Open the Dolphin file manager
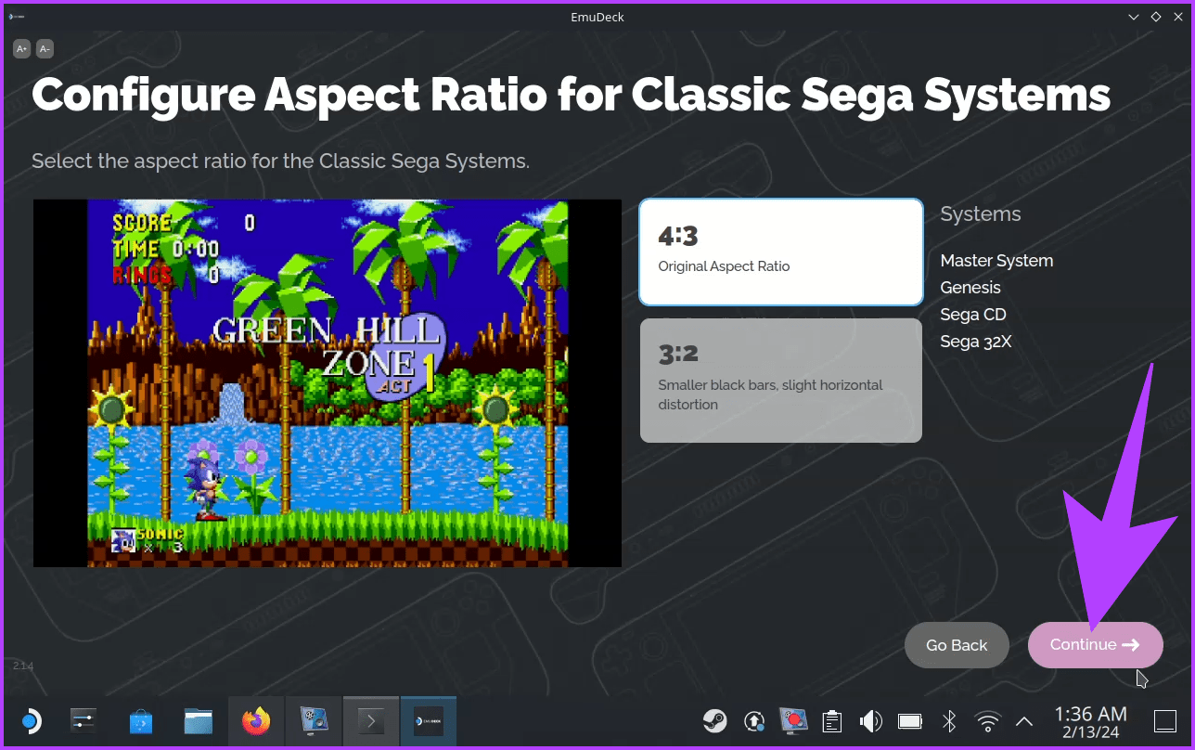The width and height of the screenshot is (1195, 750). pyautogui.click(x=198, y=720)
